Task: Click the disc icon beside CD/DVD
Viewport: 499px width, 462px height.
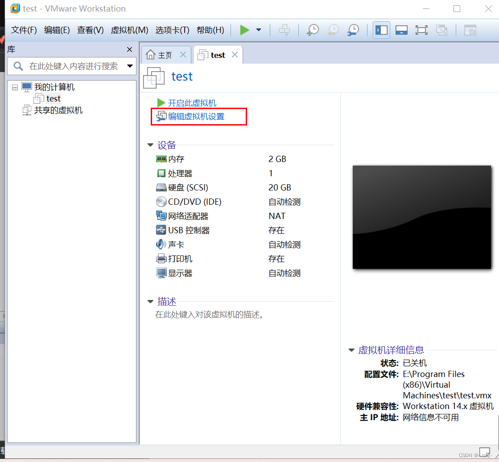Action: [161, 202]
